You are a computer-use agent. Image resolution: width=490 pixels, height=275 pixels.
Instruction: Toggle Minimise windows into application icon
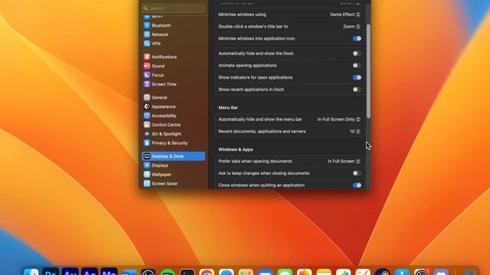[x=357, y=39]
